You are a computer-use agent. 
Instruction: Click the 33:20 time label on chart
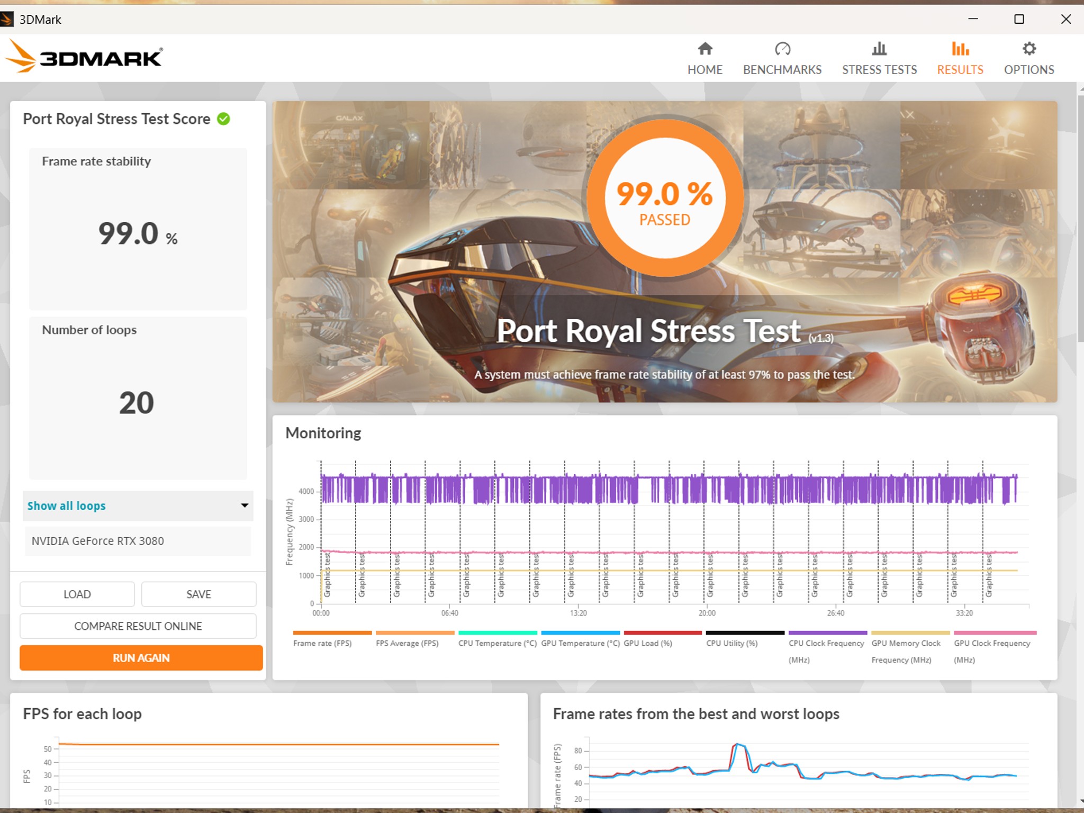[964, 613]
